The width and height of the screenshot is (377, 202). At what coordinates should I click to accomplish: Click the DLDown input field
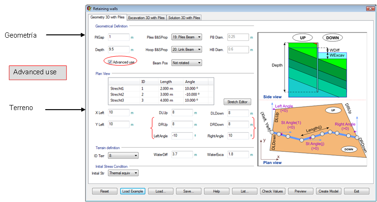pos(238,112)
